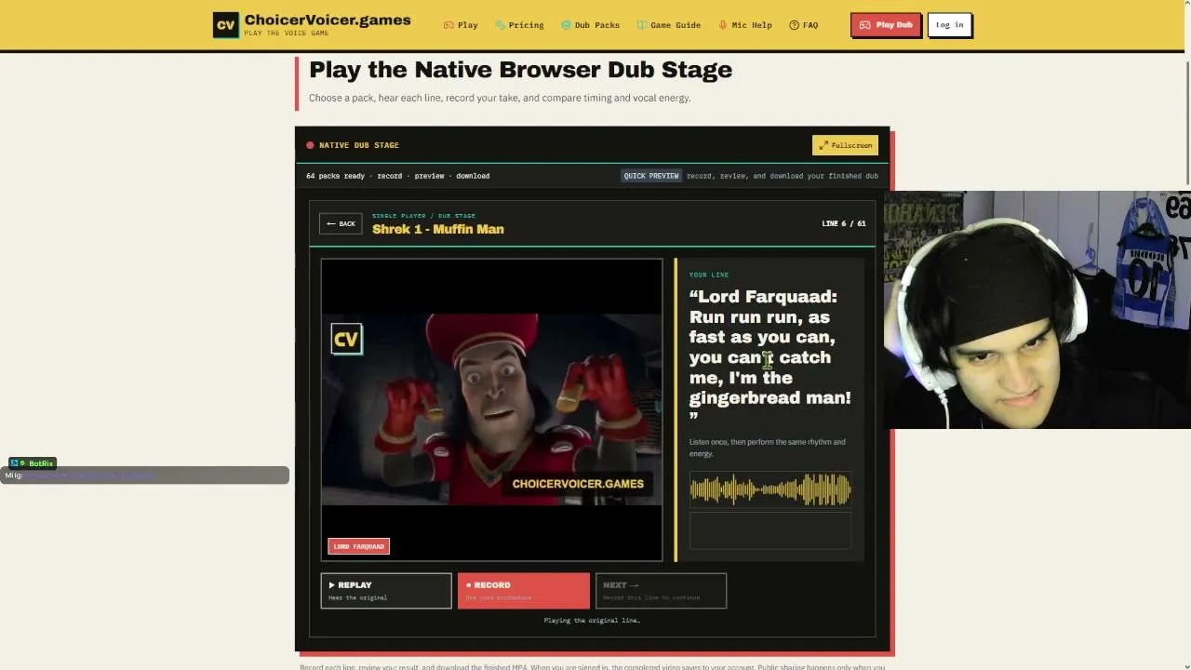Click the "Listen once, then perform" hint text

[768, 448]
